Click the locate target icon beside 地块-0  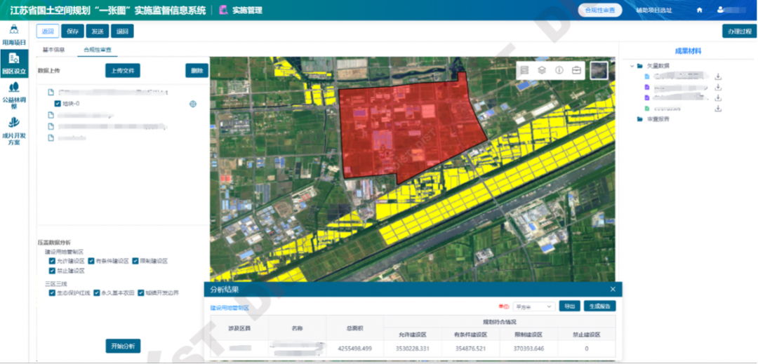pyautogui.click(x=192, y=104)
